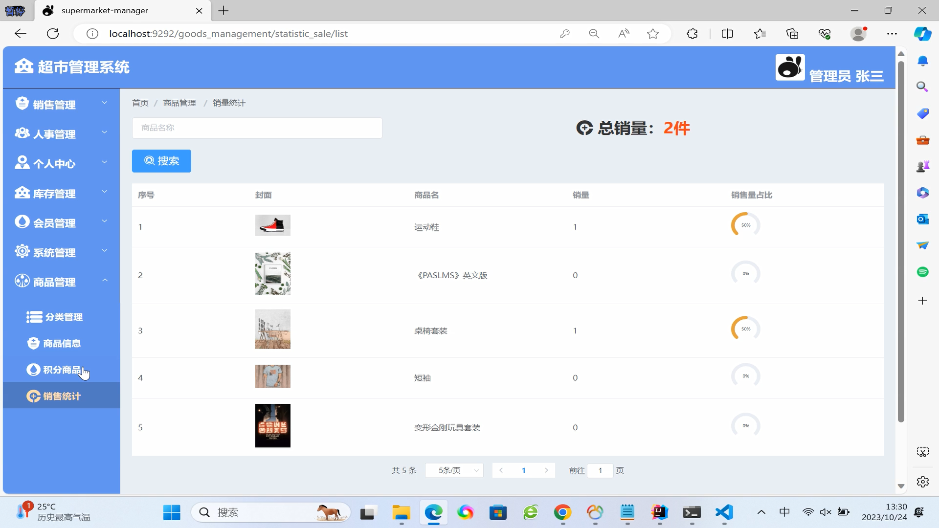Switch to 商品信息 in the sidebar menu
This screenshot has height=528, width=939.
point(61,343)
